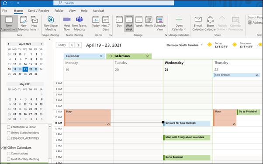Viewport: 263px width, 164px height.
Task: Open Clemson weather location dropdown
Action: coord(201,45)
